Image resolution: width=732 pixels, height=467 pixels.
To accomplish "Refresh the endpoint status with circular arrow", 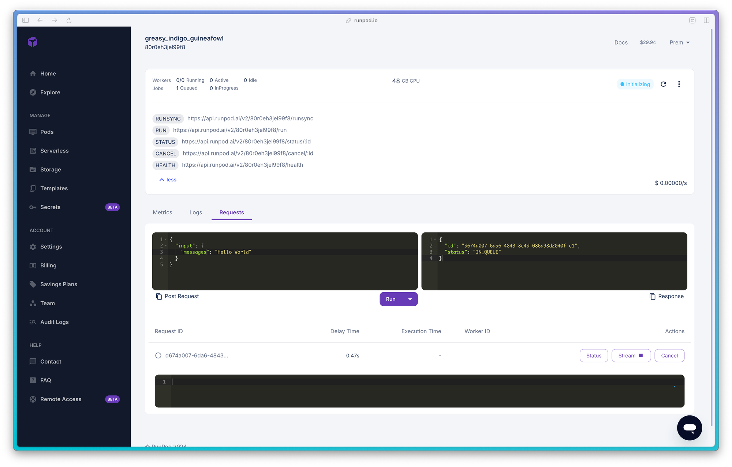I will (x=663, y=84).
